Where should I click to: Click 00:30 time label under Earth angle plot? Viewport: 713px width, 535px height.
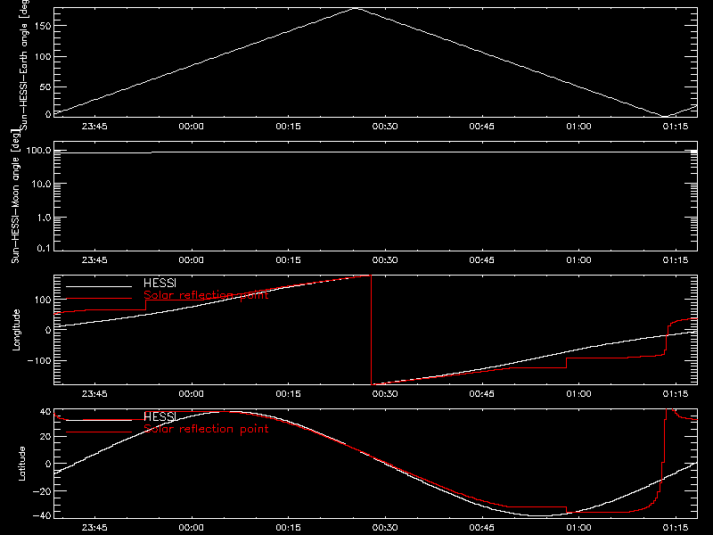click(x=385, y=127)
